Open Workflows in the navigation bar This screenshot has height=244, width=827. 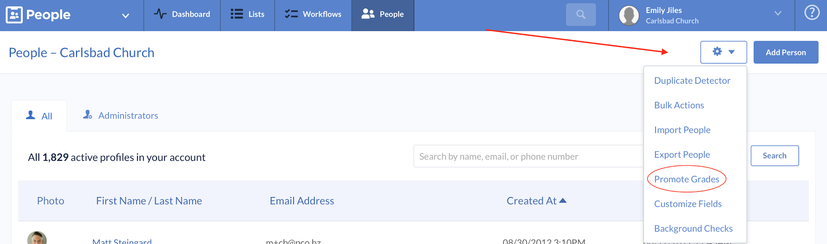(x=313, y=14)
